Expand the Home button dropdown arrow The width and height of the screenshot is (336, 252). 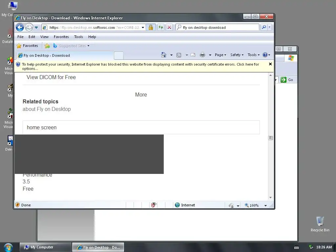point(171,55)
